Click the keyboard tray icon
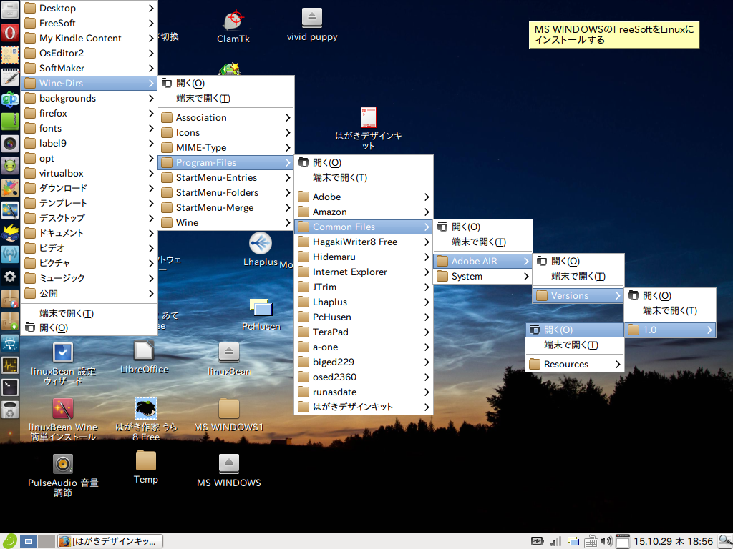This screenshot has height=549, width=733. 591,542
